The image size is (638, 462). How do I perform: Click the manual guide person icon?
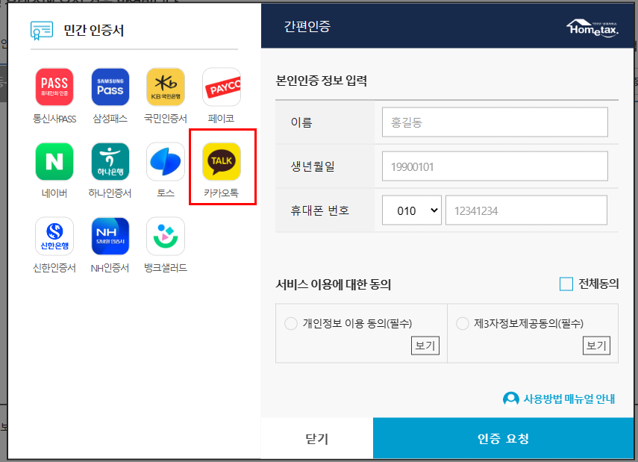tap(510, 399)
